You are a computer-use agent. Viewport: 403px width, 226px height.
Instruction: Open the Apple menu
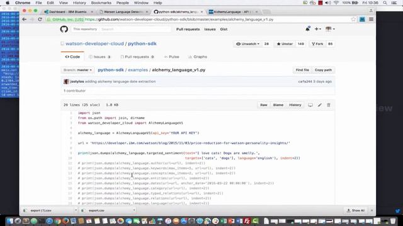tap(8, 3)
